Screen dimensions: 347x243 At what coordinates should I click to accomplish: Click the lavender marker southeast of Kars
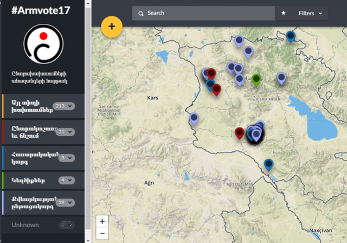pyautogui.click(x=194, y=118)
